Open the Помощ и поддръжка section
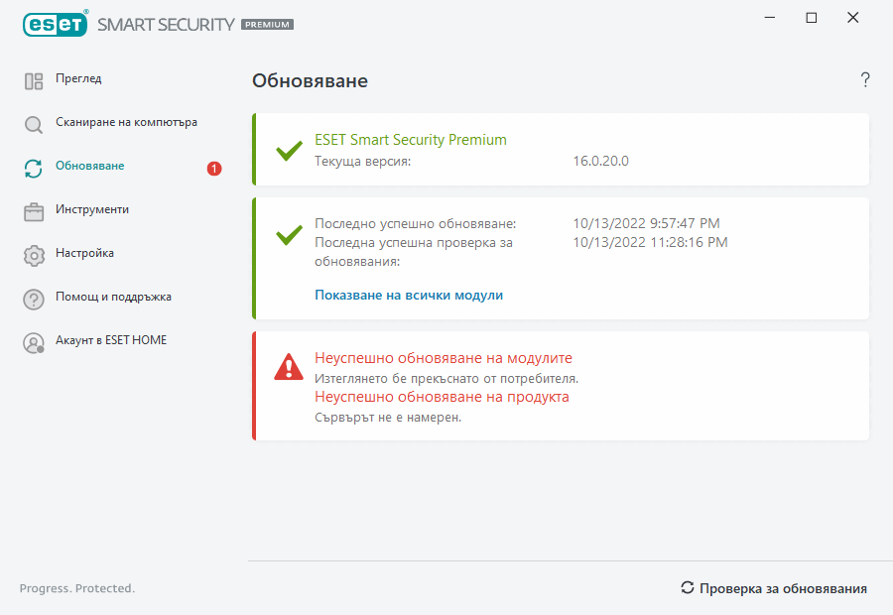 click(x=113, y=297)
